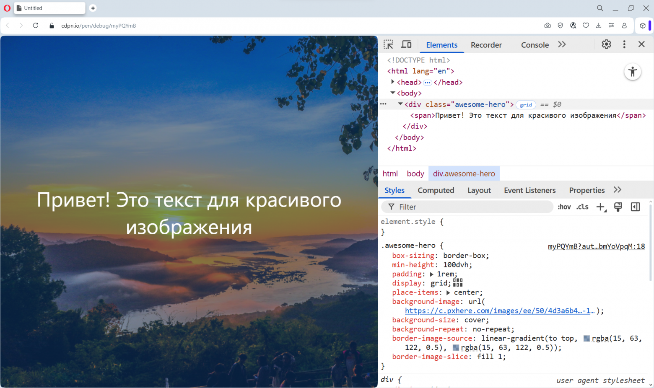The height and width of the screenshot is (388, 654).
Task: Open the camera snapshot tool
Action: 548,26
